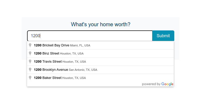Pick the 1200 Travis Street suggestion
210x108 pixels.
click(48, 62)
